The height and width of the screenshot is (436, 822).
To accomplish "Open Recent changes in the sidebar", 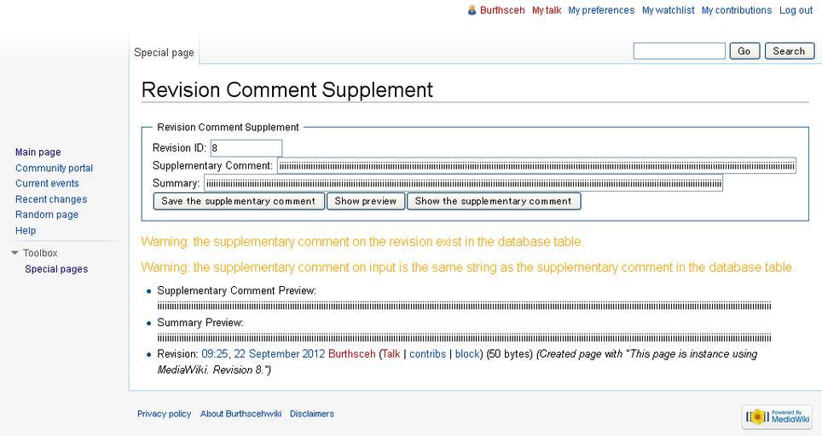I will tap(51, 199).
